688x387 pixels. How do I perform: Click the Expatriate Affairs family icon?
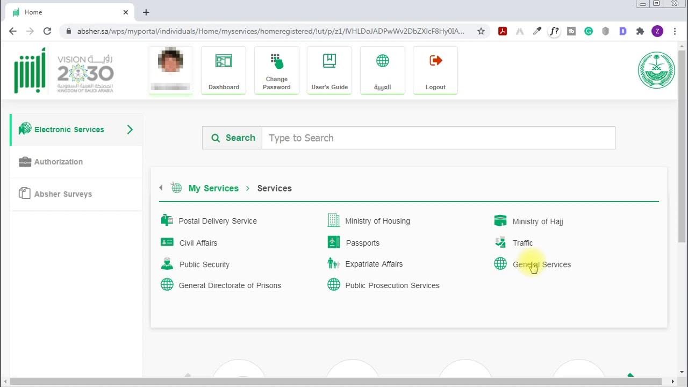(x=334, y=263)
